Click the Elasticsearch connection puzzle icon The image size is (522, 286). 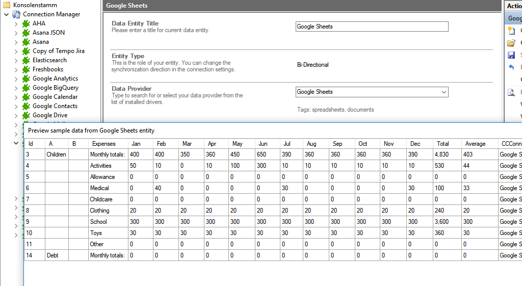click(x=26, y=60)
